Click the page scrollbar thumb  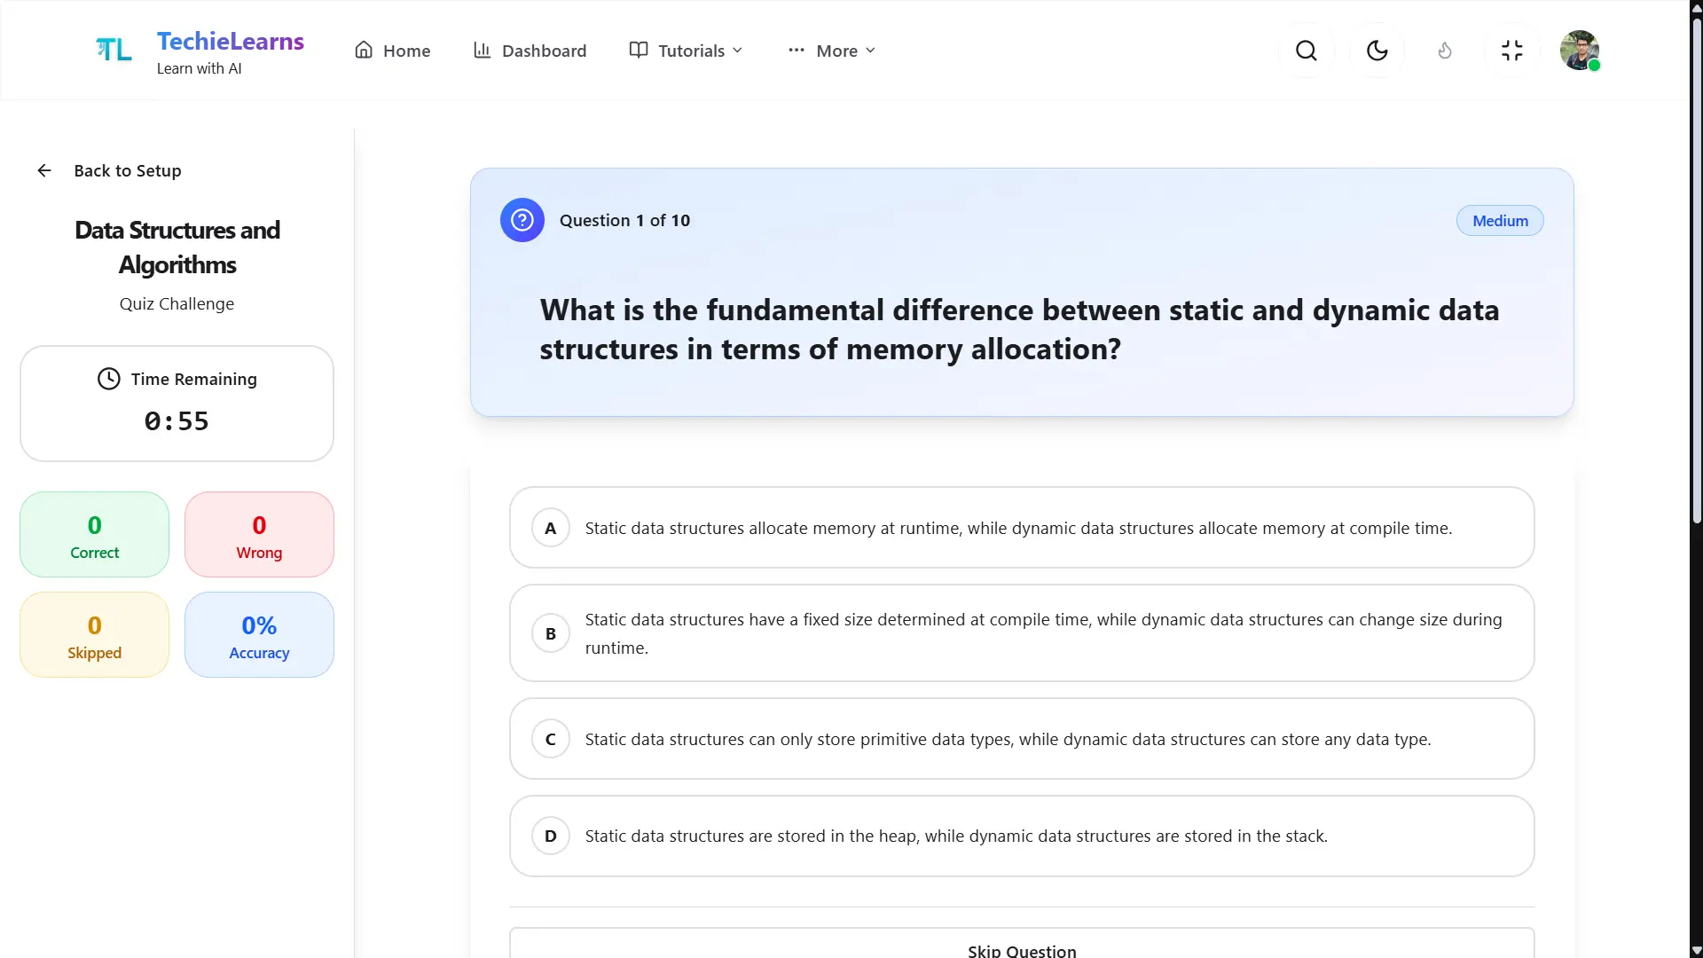tap(1696, 271)
